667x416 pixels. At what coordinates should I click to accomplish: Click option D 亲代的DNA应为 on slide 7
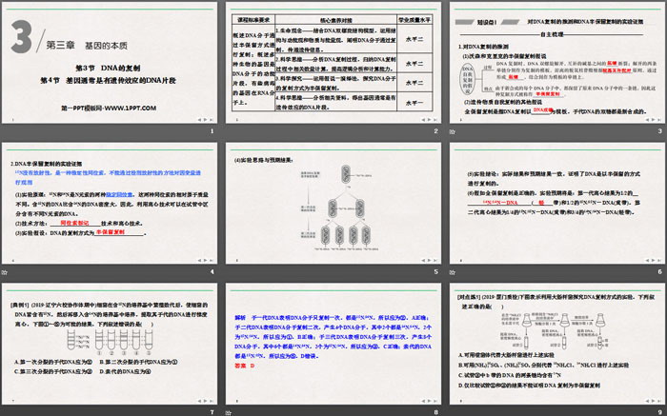coord(125,371)
